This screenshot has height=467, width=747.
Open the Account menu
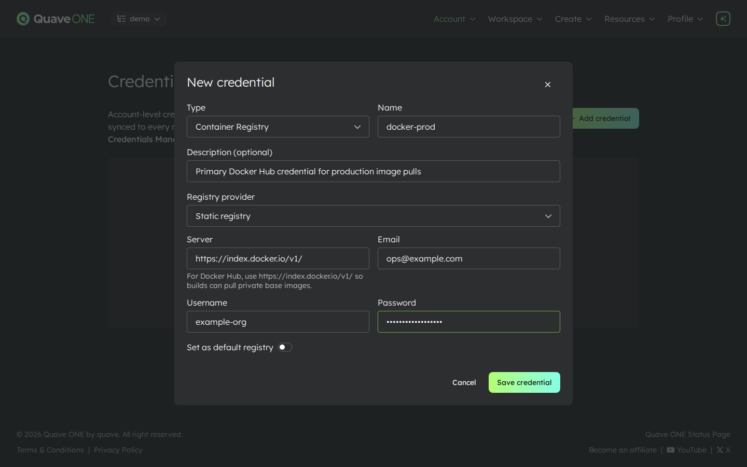[454, 19]
